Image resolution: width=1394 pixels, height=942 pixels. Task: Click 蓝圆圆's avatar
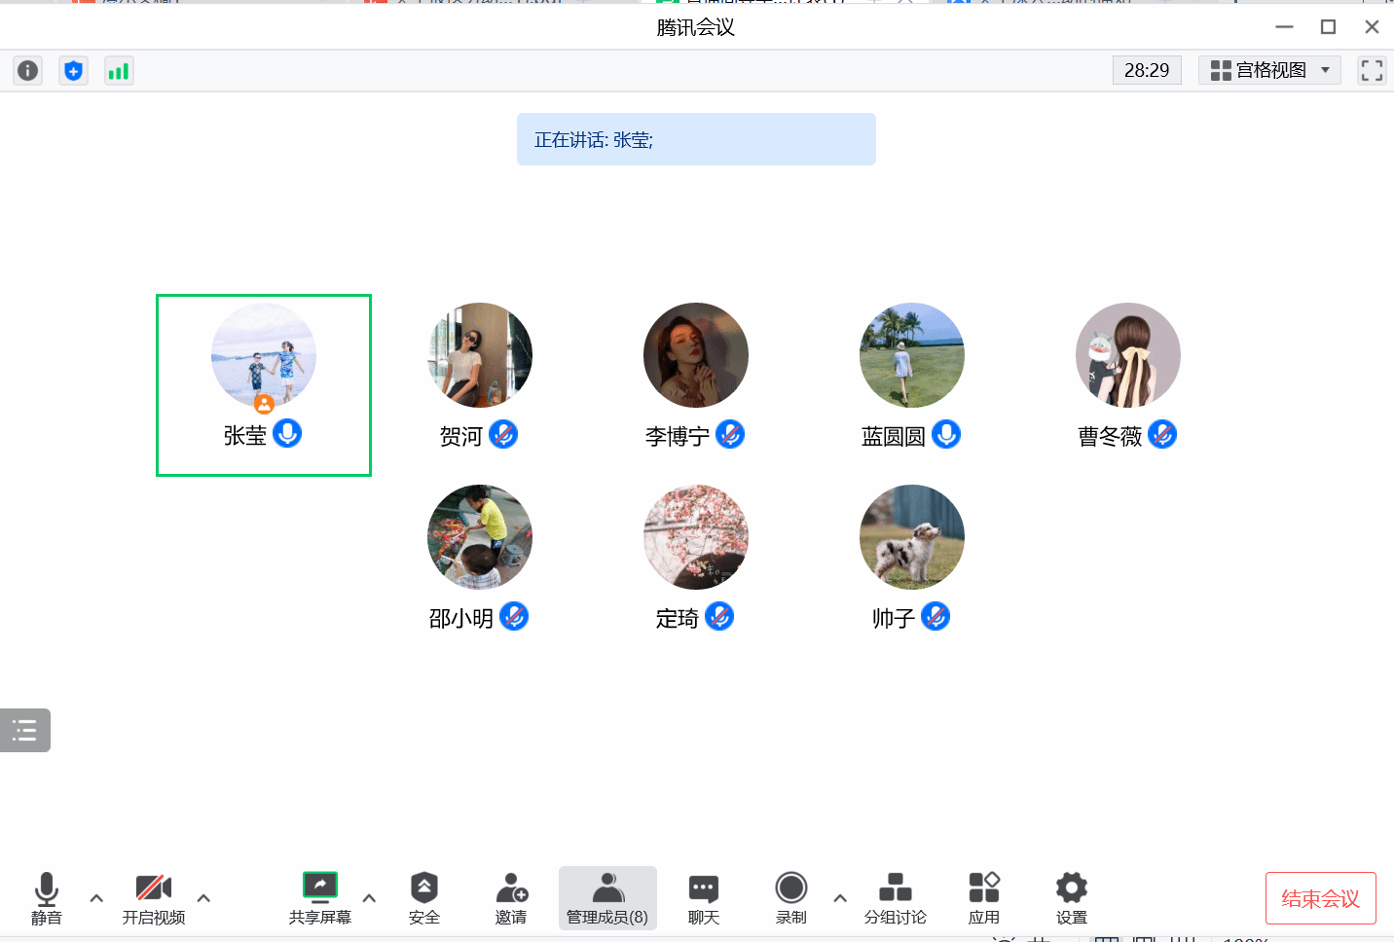click(912, 355)
